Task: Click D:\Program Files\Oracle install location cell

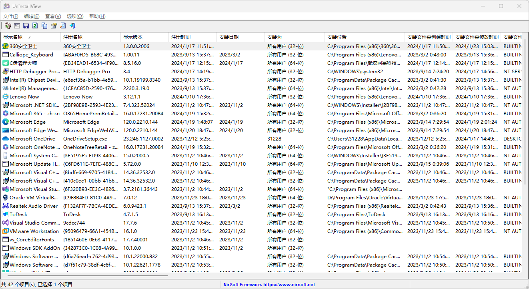Action: (365, 198)
